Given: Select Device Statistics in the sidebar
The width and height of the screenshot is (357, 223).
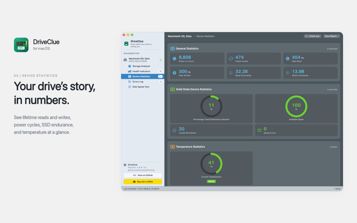Looking at the screenshot, I should (x=143, y=76).
